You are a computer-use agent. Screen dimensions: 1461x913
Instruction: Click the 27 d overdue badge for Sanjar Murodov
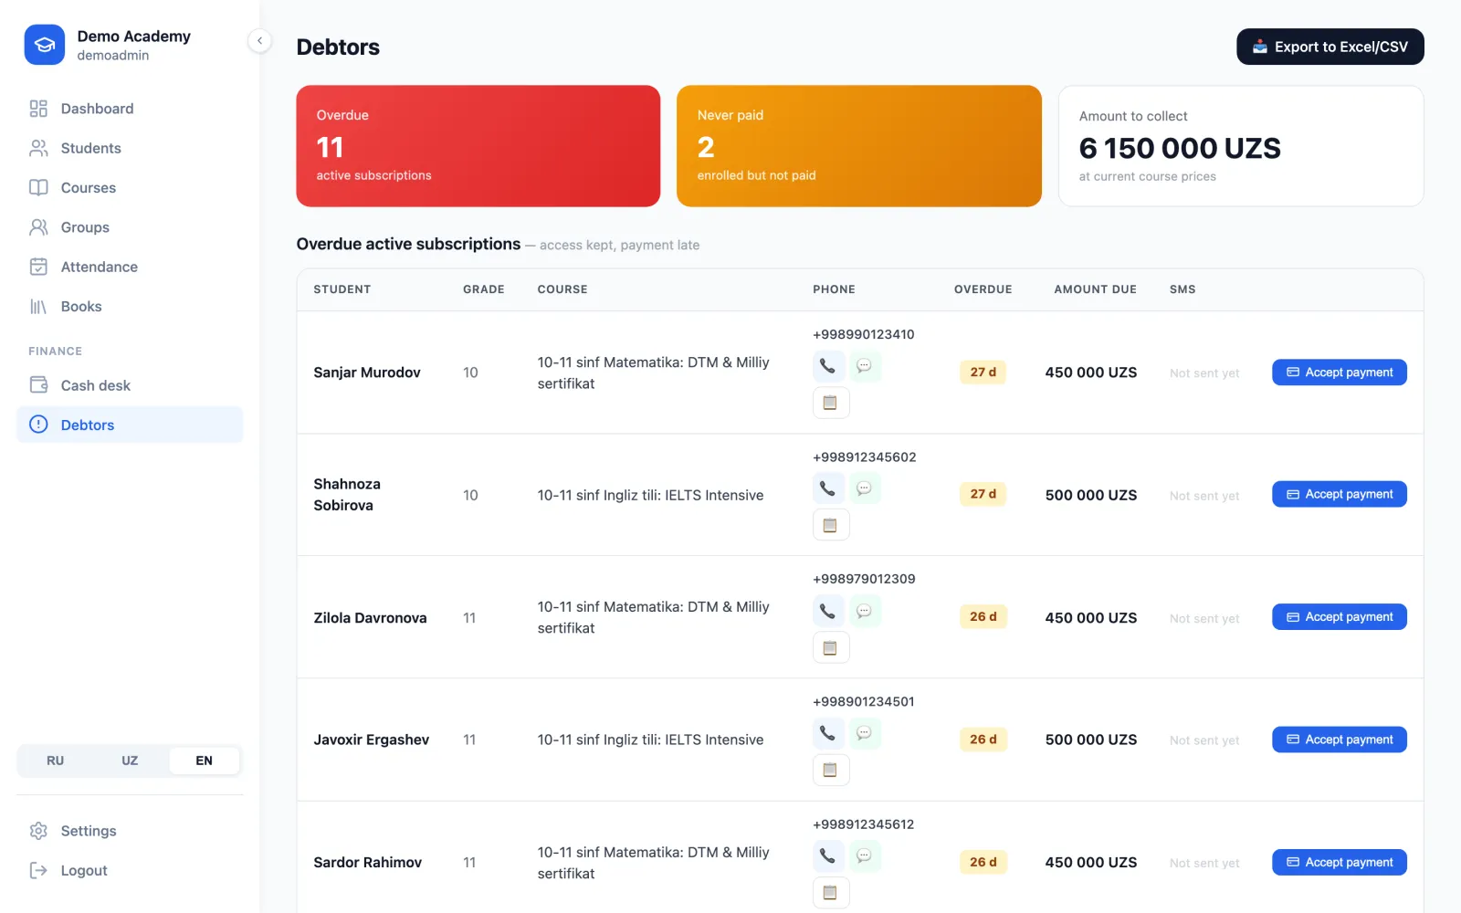pos(983,373)
